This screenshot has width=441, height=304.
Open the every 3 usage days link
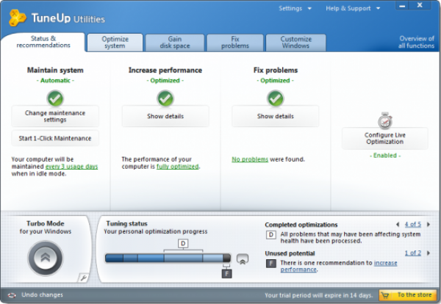click(71, 167)
